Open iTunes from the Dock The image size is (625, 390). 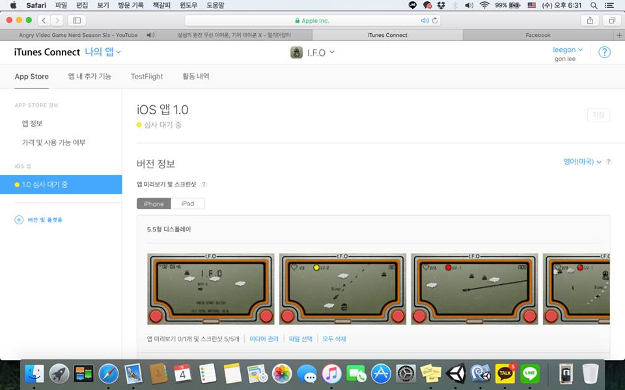tap(331, 374)
